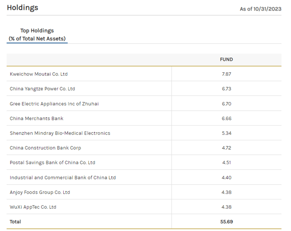
Task: Click the 4.40 value for ICBC
Action: click(x=226, y=178)
